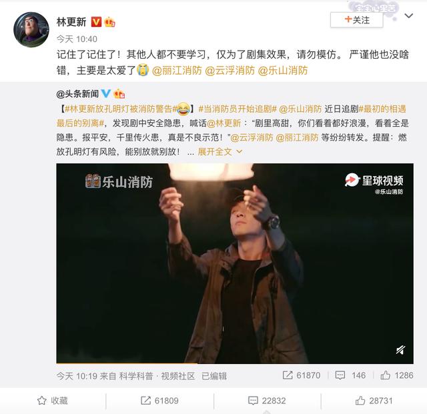Expand post options chevron at top right
Image resolution: width=427 pixels, height=414 pixels.
(408, 16)
